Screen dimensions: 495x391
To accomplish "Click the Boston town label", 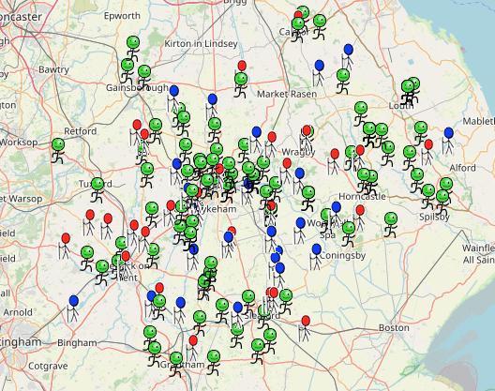I will click(394, 328).
